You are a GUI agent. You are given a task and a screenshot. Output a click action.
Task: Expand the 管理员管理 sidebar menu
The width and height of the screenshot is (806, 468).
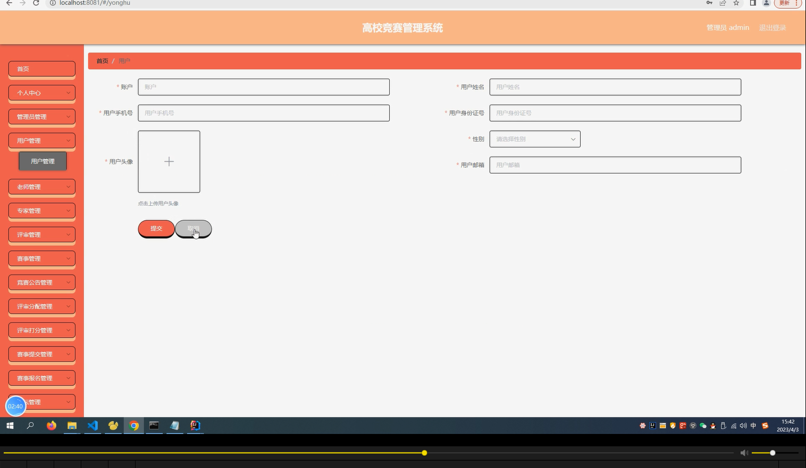click(x=42, y=117)
